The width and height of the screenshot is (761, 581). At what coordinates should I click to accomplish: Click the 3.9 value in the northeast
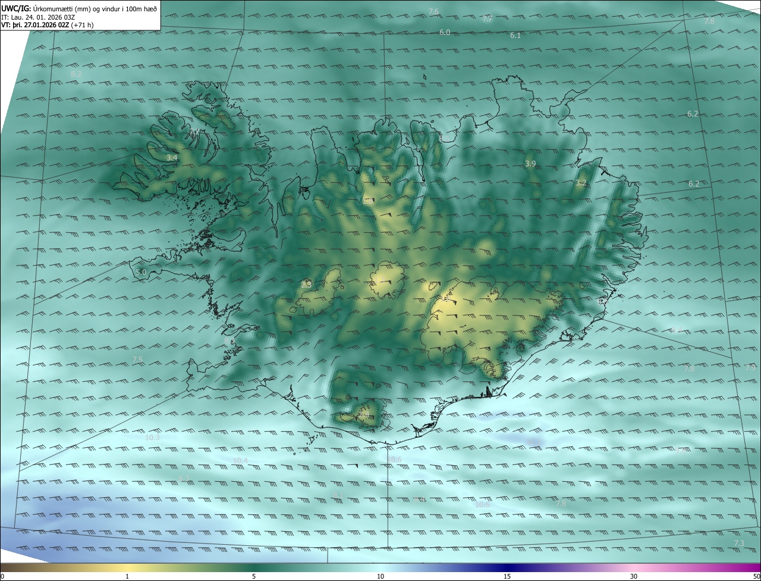(x=530, y=163)
